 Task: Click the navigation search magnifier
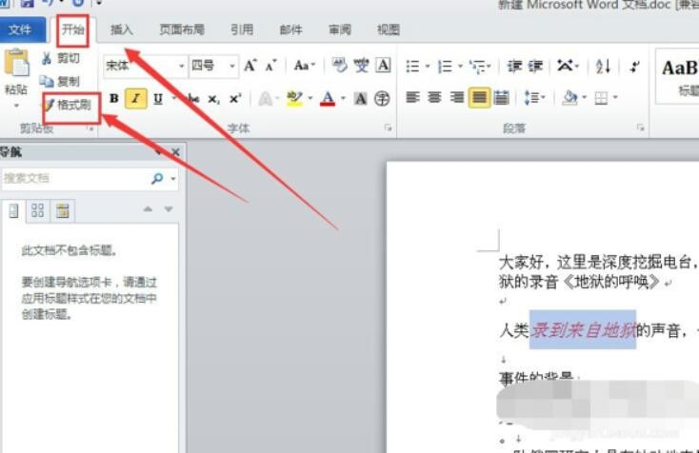coord(157,179)
